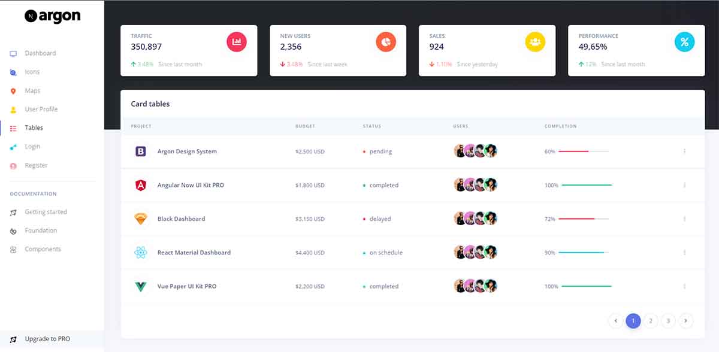719x352 pixels.
Task: Click the Icons planet icon in sidebar
Action: coord(13,72)
